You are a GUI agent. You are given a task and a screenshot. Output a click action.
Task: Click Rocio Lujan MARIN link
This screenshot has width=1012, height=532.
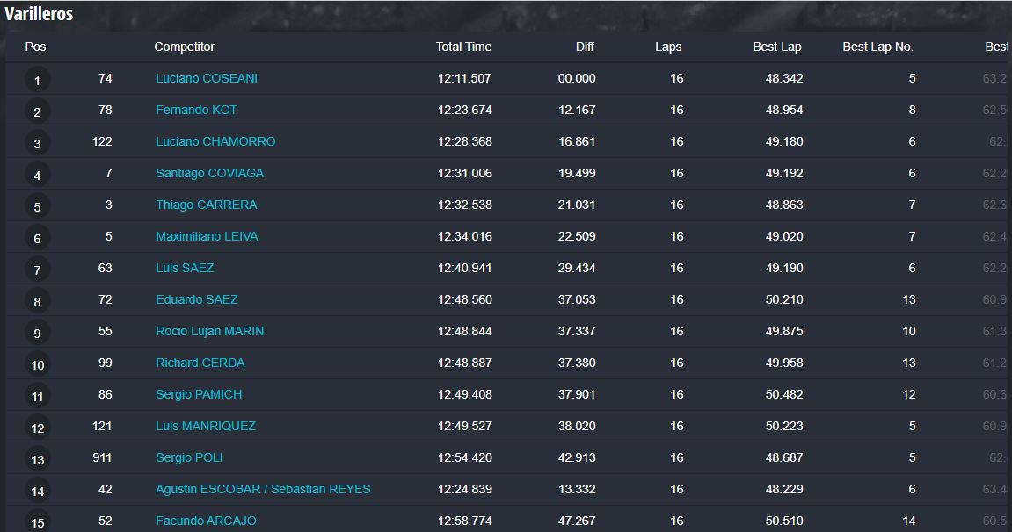[210, 331]
